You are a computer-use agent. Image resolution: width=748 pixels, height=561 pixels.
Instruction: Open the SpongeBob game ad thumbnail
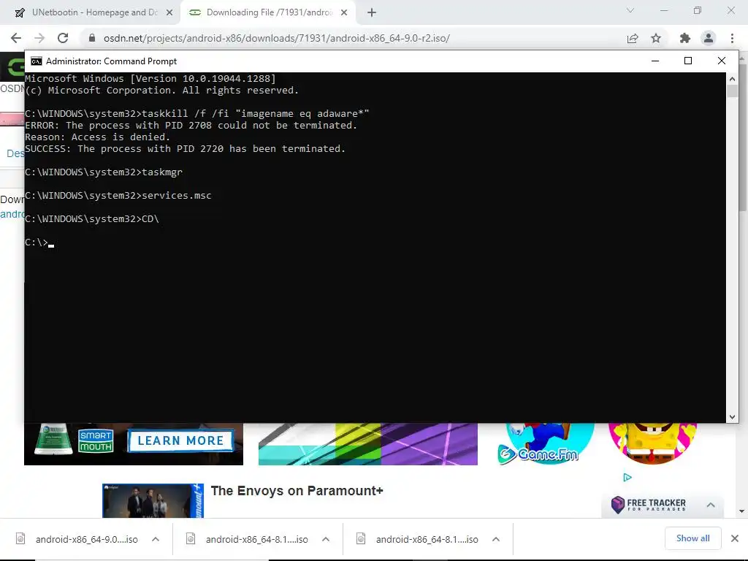pos(652,443)
